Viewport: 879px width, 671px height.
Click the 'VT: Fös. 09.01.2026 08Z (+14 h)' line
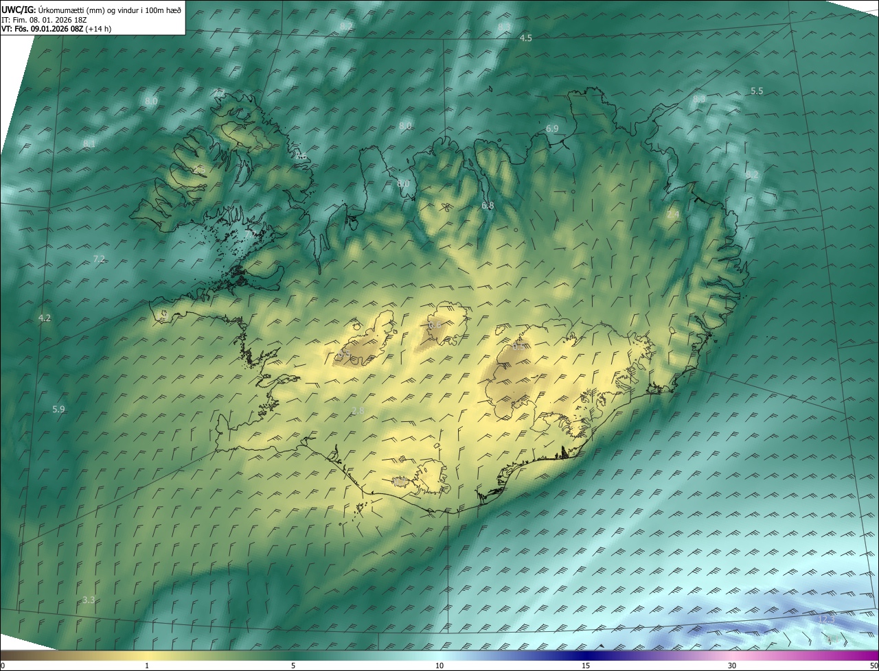pyautogui.click(x=56, y=29)
